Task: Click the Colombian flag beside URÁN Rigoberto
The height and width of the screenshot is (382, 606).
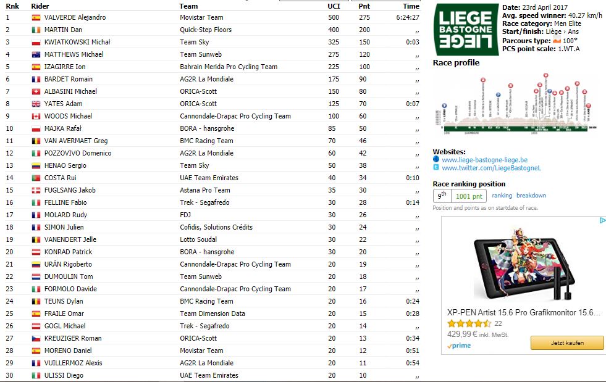Action: coord(36,264)
